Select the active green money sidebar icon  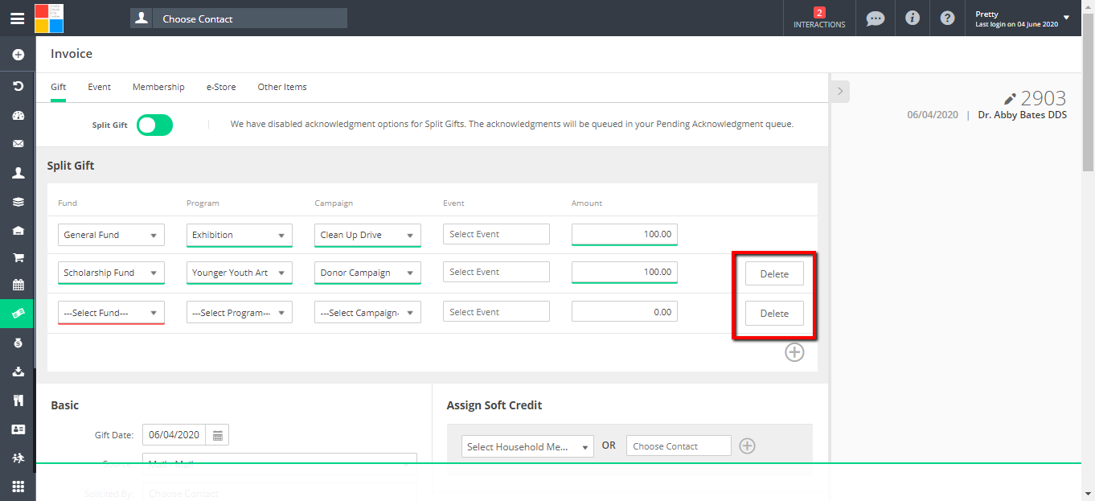tap(18, 314)
